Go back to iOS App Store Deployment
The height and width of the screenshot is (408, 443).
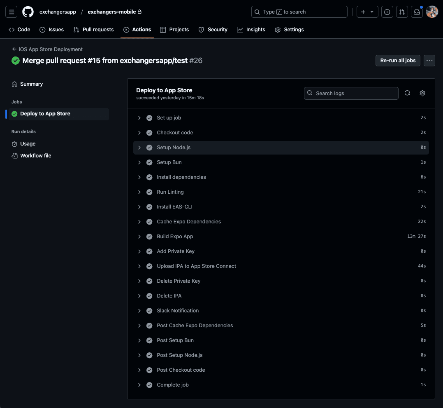(x=47, y=49)
